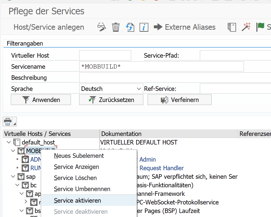Select the sap tree item
This screenshot has height=217, width=271.
(x=31, y=177)
